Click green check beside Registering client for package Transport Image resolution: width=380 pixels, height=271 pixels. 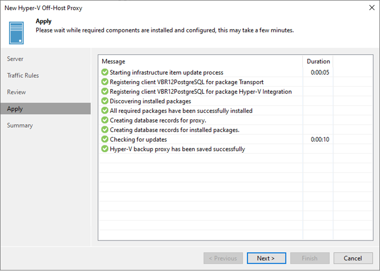(x=105, y=82)
